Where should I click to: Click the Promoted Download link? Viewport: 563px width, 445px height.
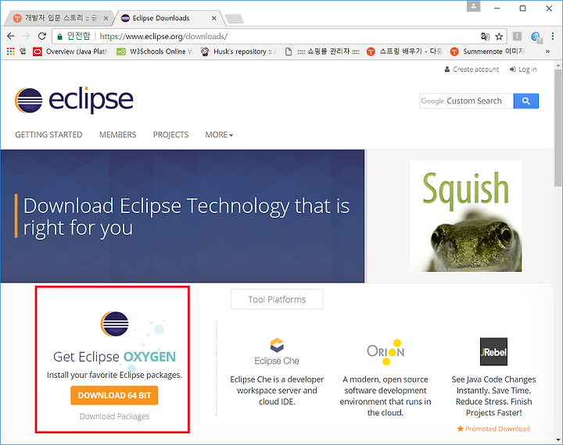click(x=493, y=429)
